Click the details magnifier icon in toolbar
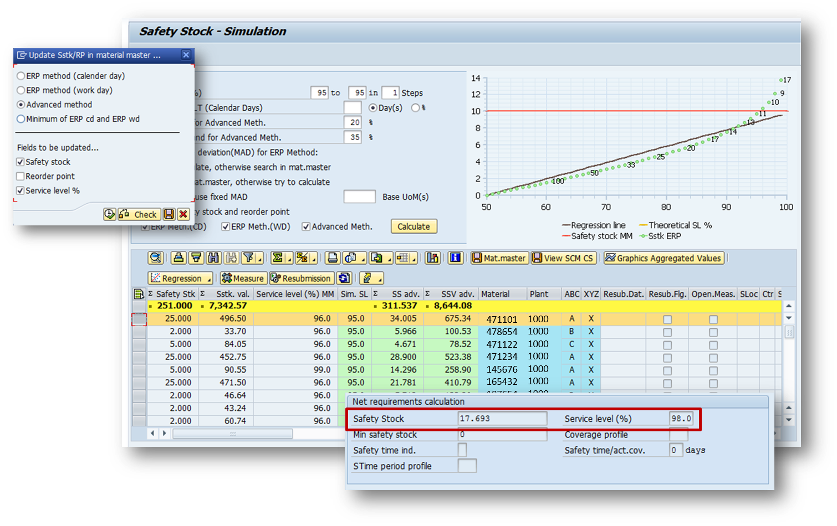837x526 pixels. [x=156, y=257]
